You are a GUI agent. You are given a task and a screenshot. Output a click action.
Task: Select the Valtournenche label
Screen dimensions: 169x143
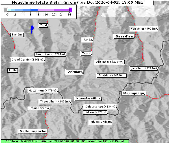[x=33, y=131]
